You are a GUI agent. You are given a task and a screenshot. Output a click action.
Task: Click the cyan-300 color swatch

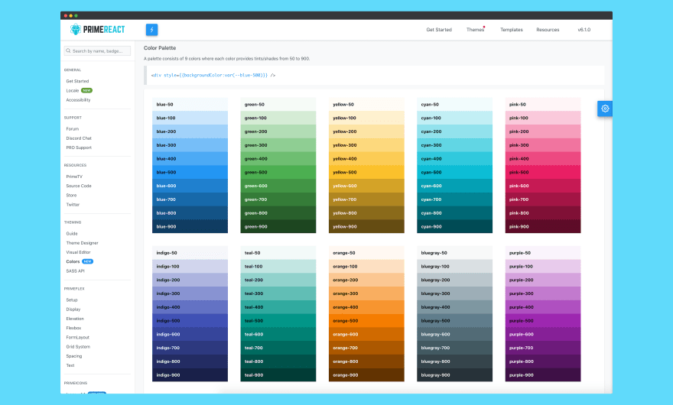click(454, 145)
